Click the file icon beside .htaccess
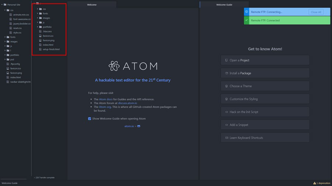Image resolution: width=332 pixels, height=186 pixels. click(x=40, y=31)
